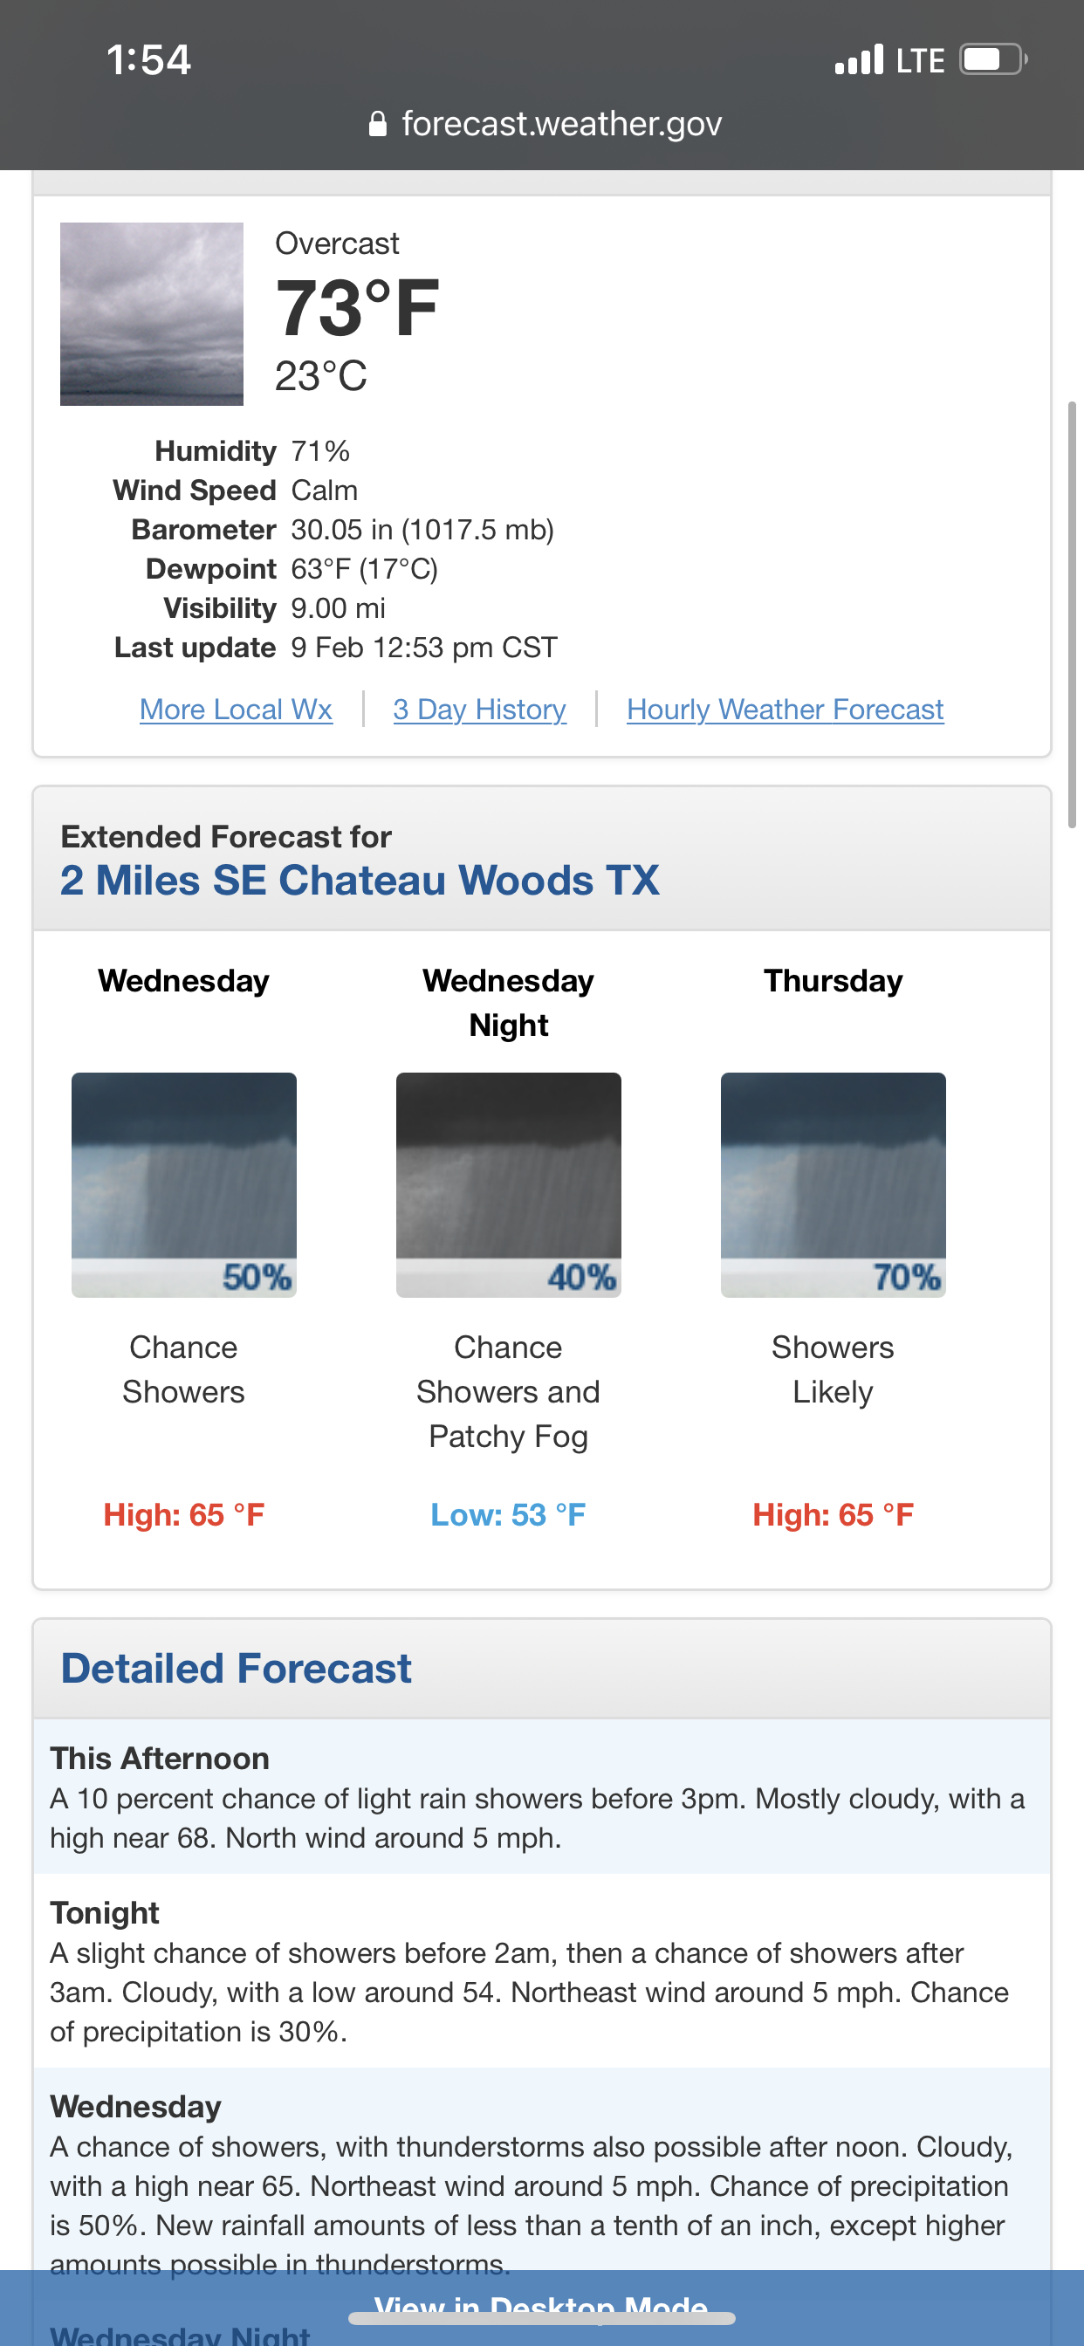Image resolution: width=1084 pixels, height=2346 pixels.
Task: Open the More Local Wx link
Action: coord(236,710)
